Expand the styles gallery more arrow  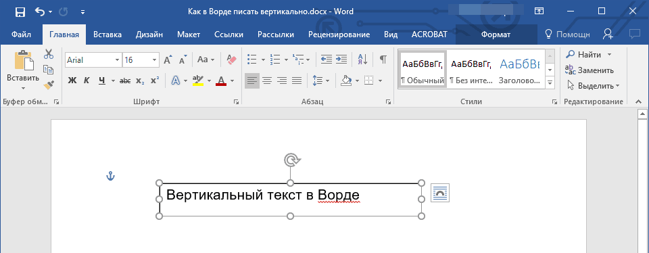[x=550, y=83]
